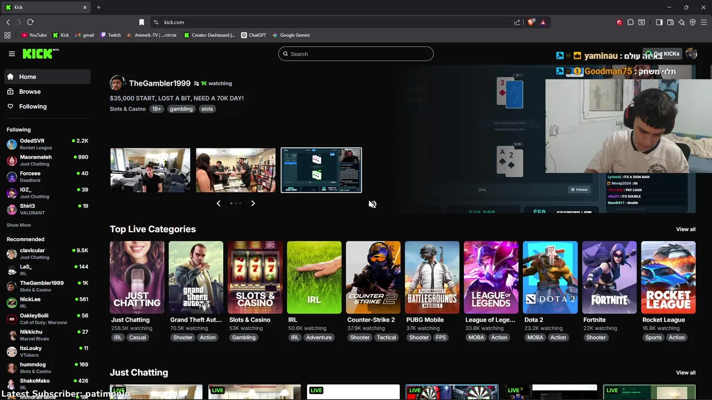Select the blackjack carousel thumbnail
The width and height of the screenshot is (712, 400).
(322, 170)
